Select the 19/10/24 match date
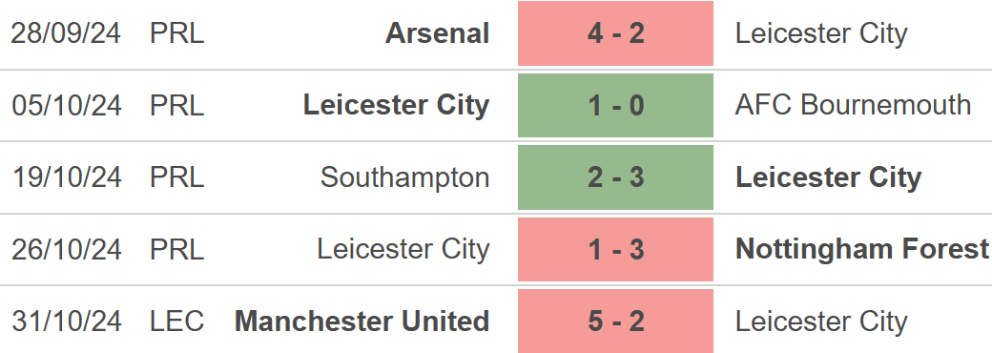 (x=67, y=177)
